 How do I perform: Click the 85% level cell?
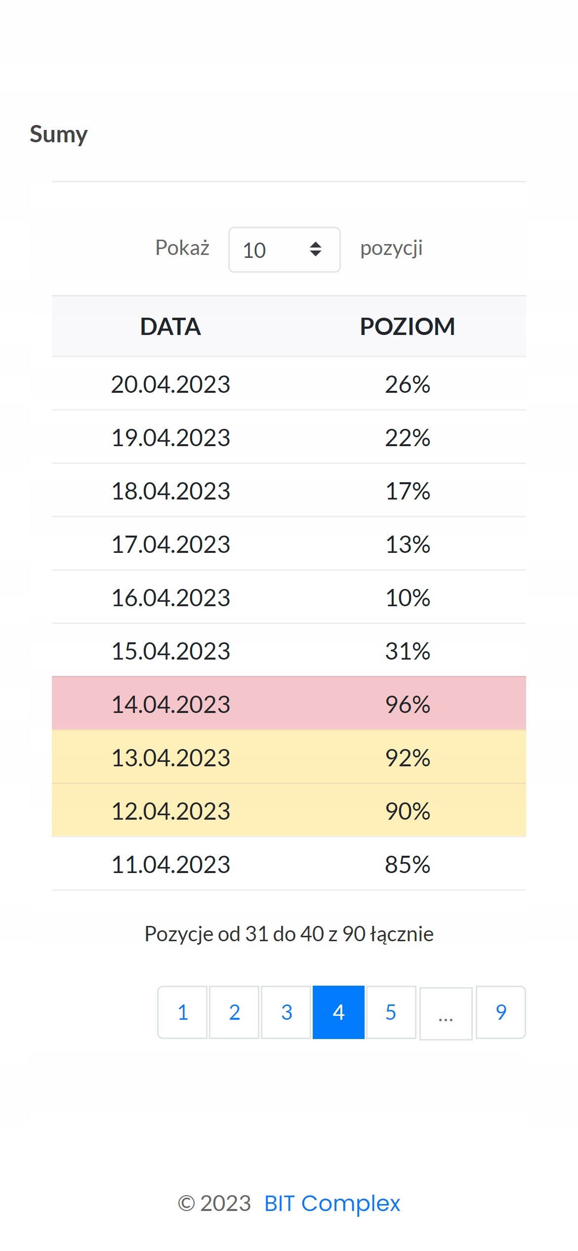(407, 864)
